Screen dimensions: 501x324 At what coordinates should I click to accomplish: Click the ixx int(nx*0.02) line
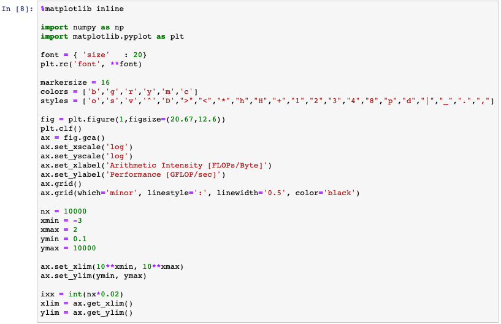point(82,294)
